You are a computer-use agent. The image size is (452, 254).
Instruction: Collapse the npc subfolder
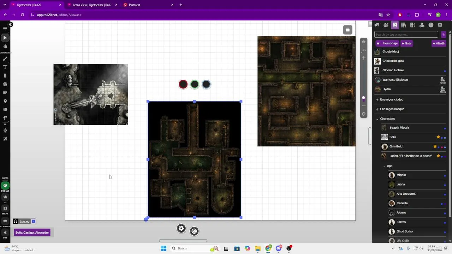tap(384, 166)
